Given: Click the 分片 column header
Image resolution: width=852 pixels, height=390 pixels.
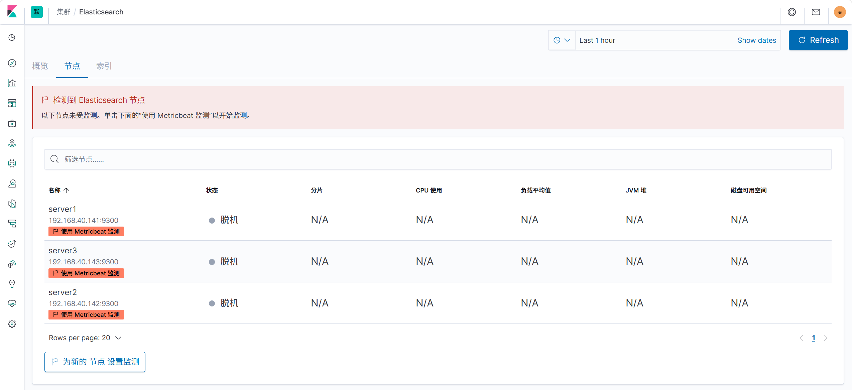Looking at the screenshot, I should click(317, 190).
